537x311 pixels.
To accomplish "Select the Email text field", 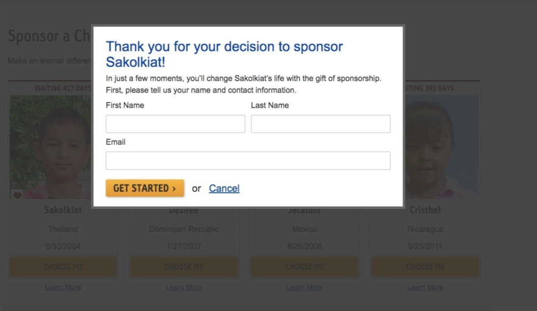I will 248,161.
